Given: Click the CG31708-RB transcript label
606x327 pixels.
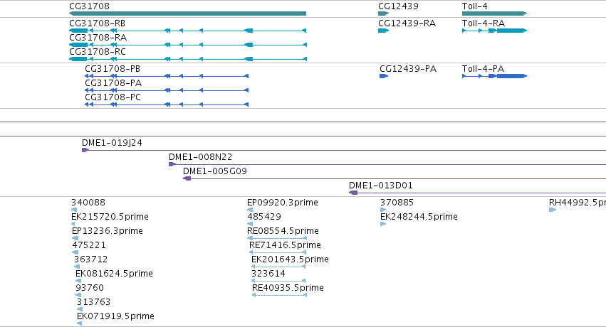Looking at the screenshot, I should (97, 23).
